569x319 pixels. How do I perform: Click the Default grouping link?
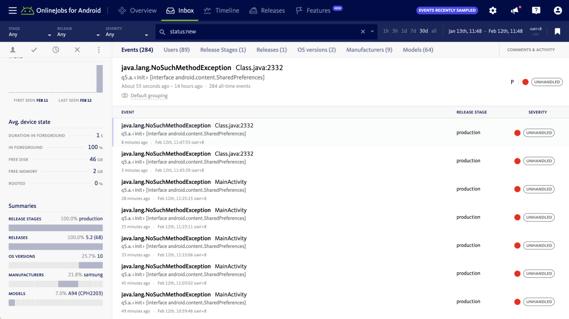(x=149, y=96)
